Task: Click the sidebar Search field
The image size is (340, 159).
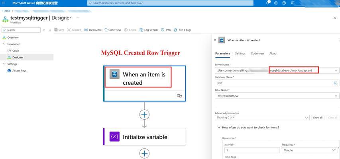Action: 21,30
